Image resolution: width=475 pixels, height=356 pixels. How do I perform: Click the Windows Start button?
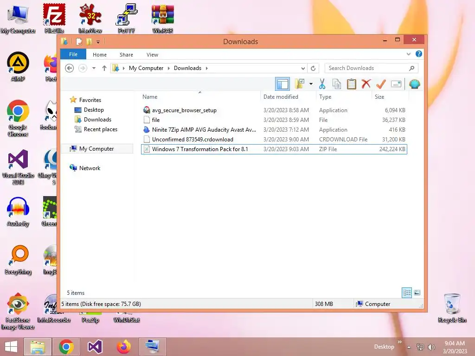pyautogui.click(x=11, y=347)
